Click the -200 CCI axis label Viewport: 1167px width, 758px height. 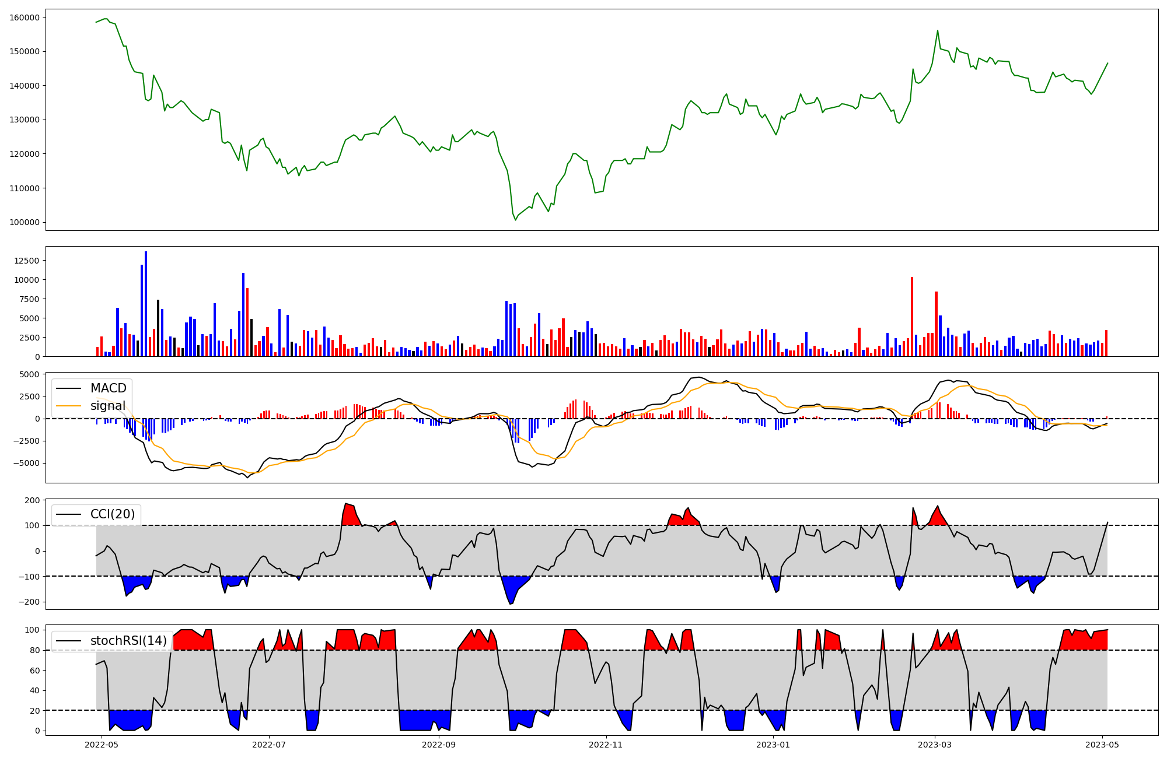pyautogui.click(x=30, y=602)
